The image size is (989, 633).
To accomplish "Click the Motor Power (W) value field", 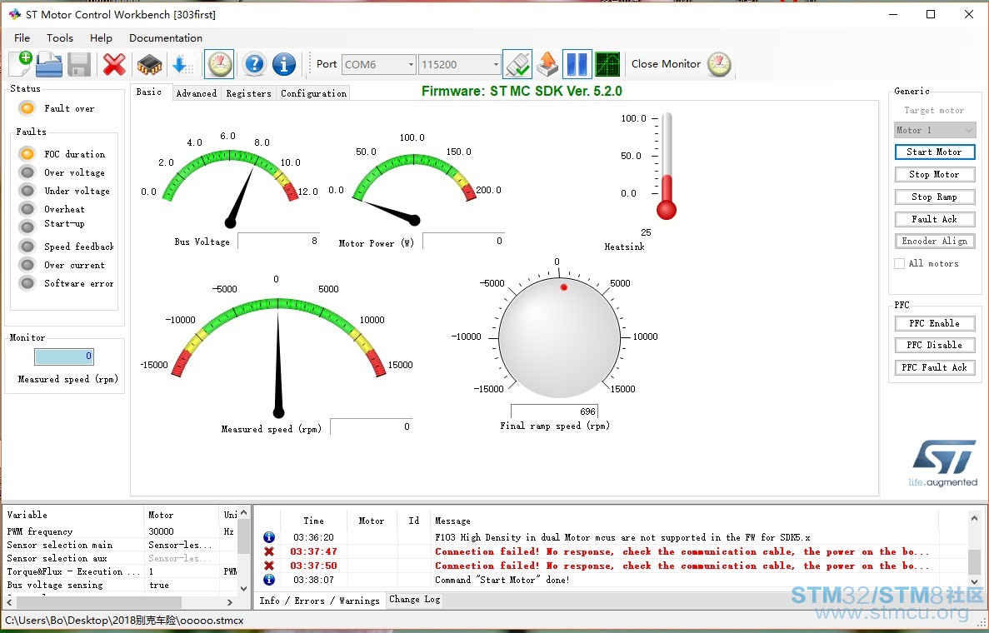I will pyautogui.click(x=463, y=241).
